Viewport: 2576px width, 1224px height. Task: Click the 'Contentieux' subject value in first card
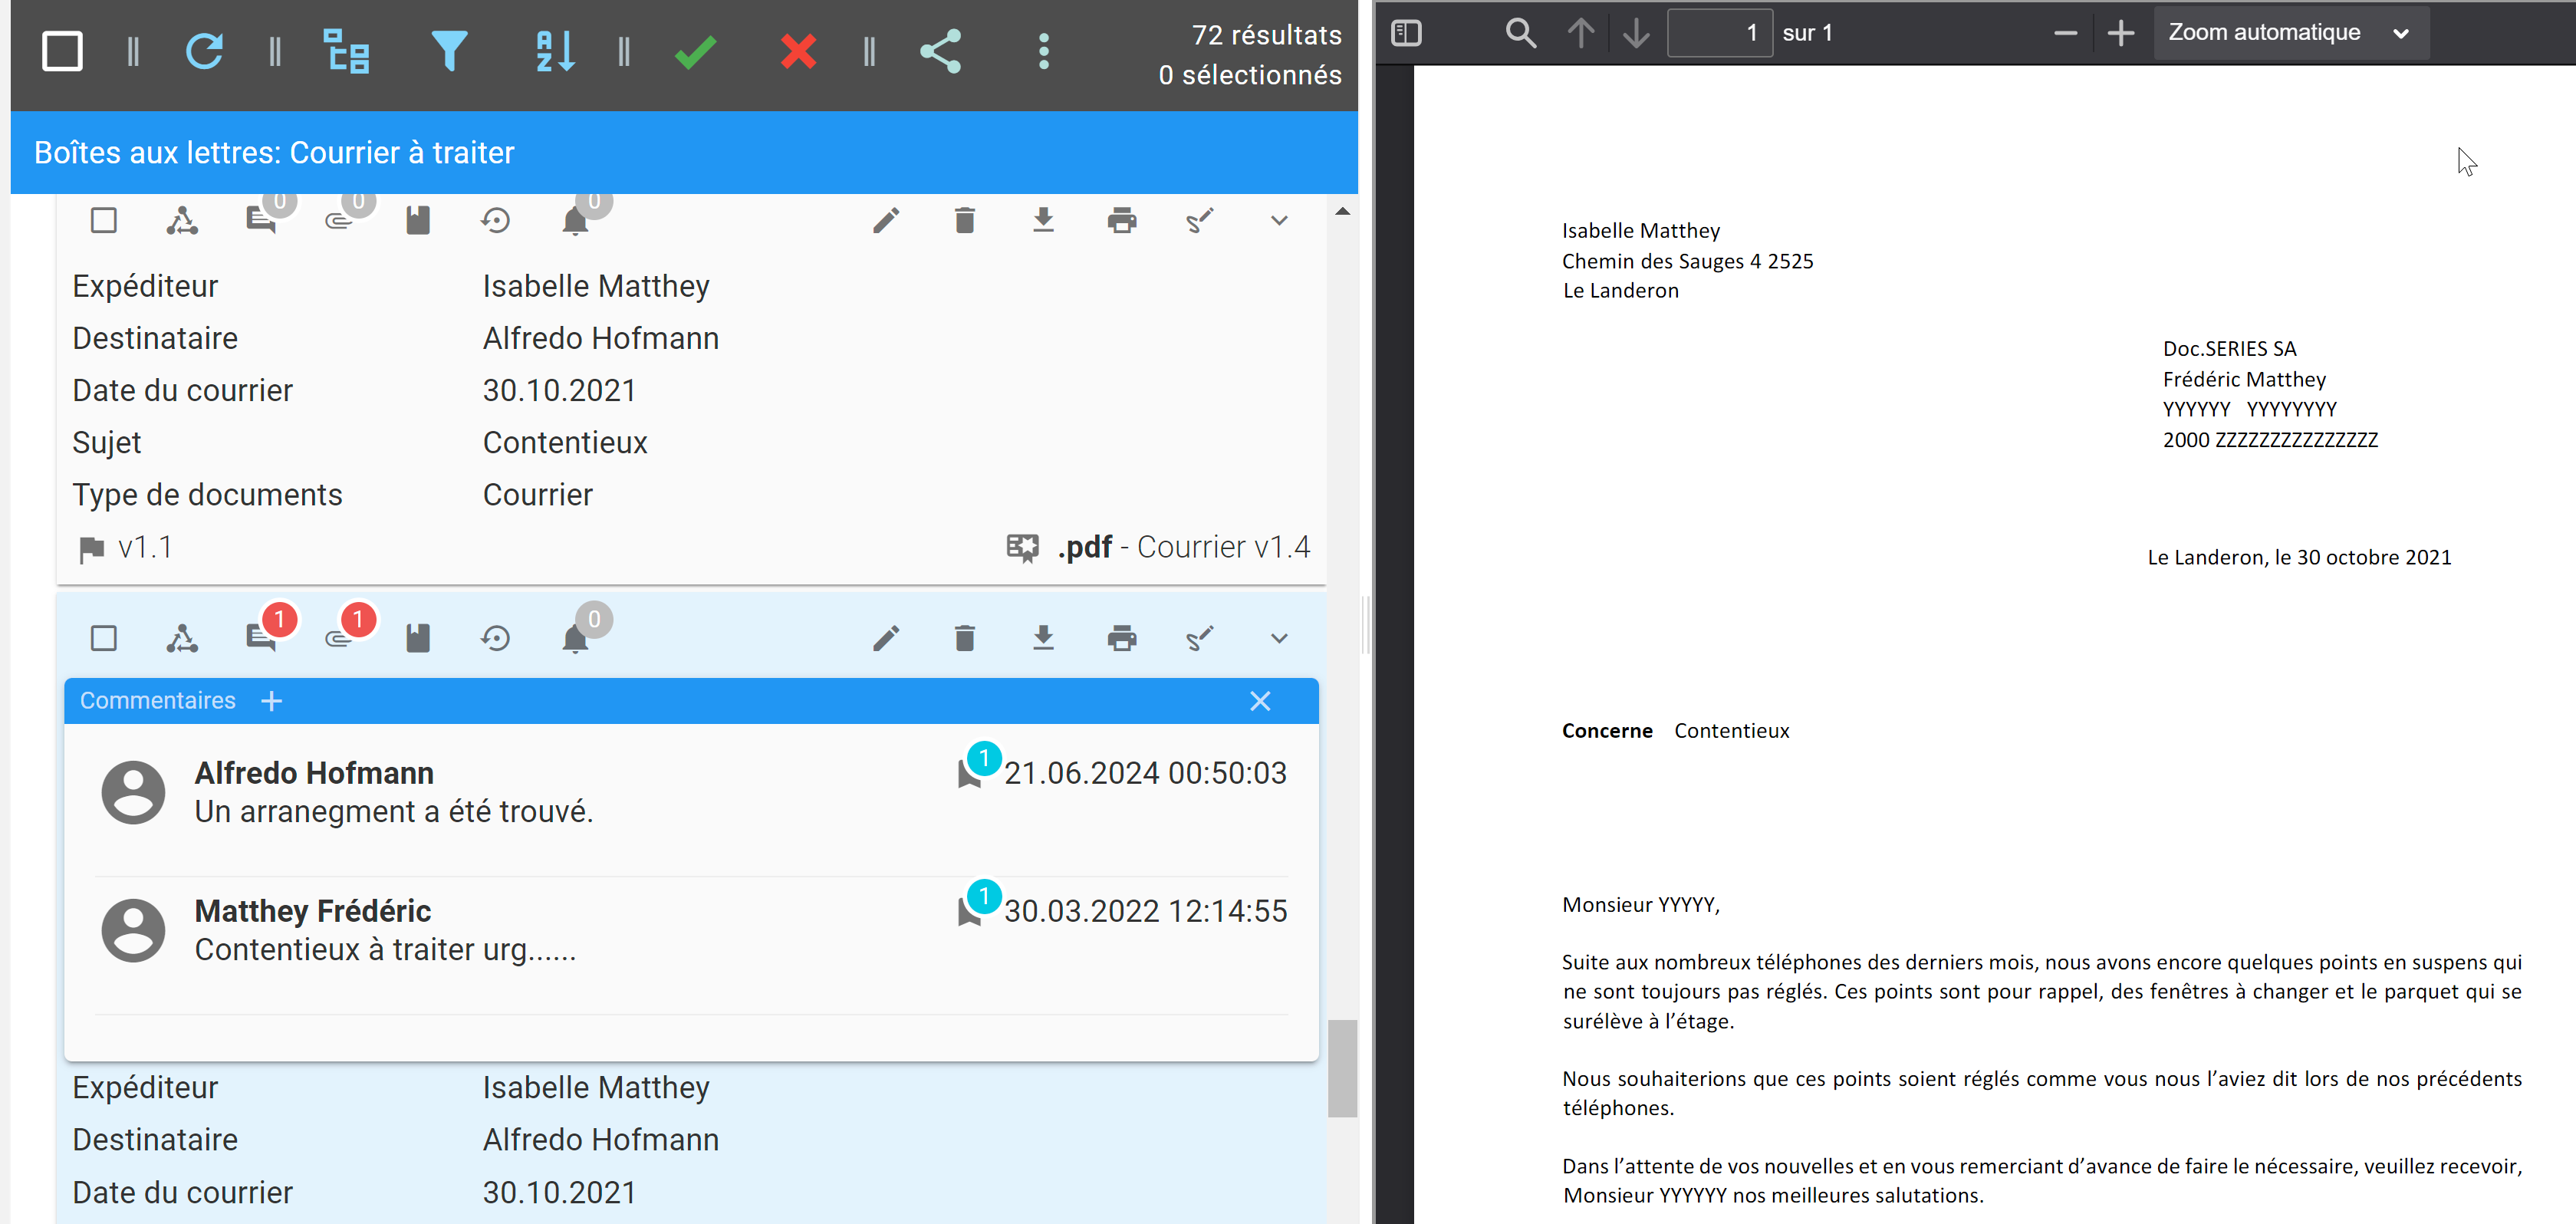[x=565, y=442]
